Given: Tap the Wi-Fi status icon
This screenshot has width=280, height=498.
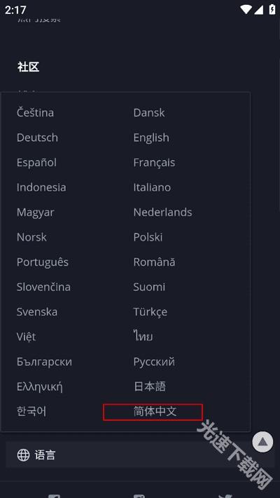Looking at the screenshot, I should (x=246, y=10).
